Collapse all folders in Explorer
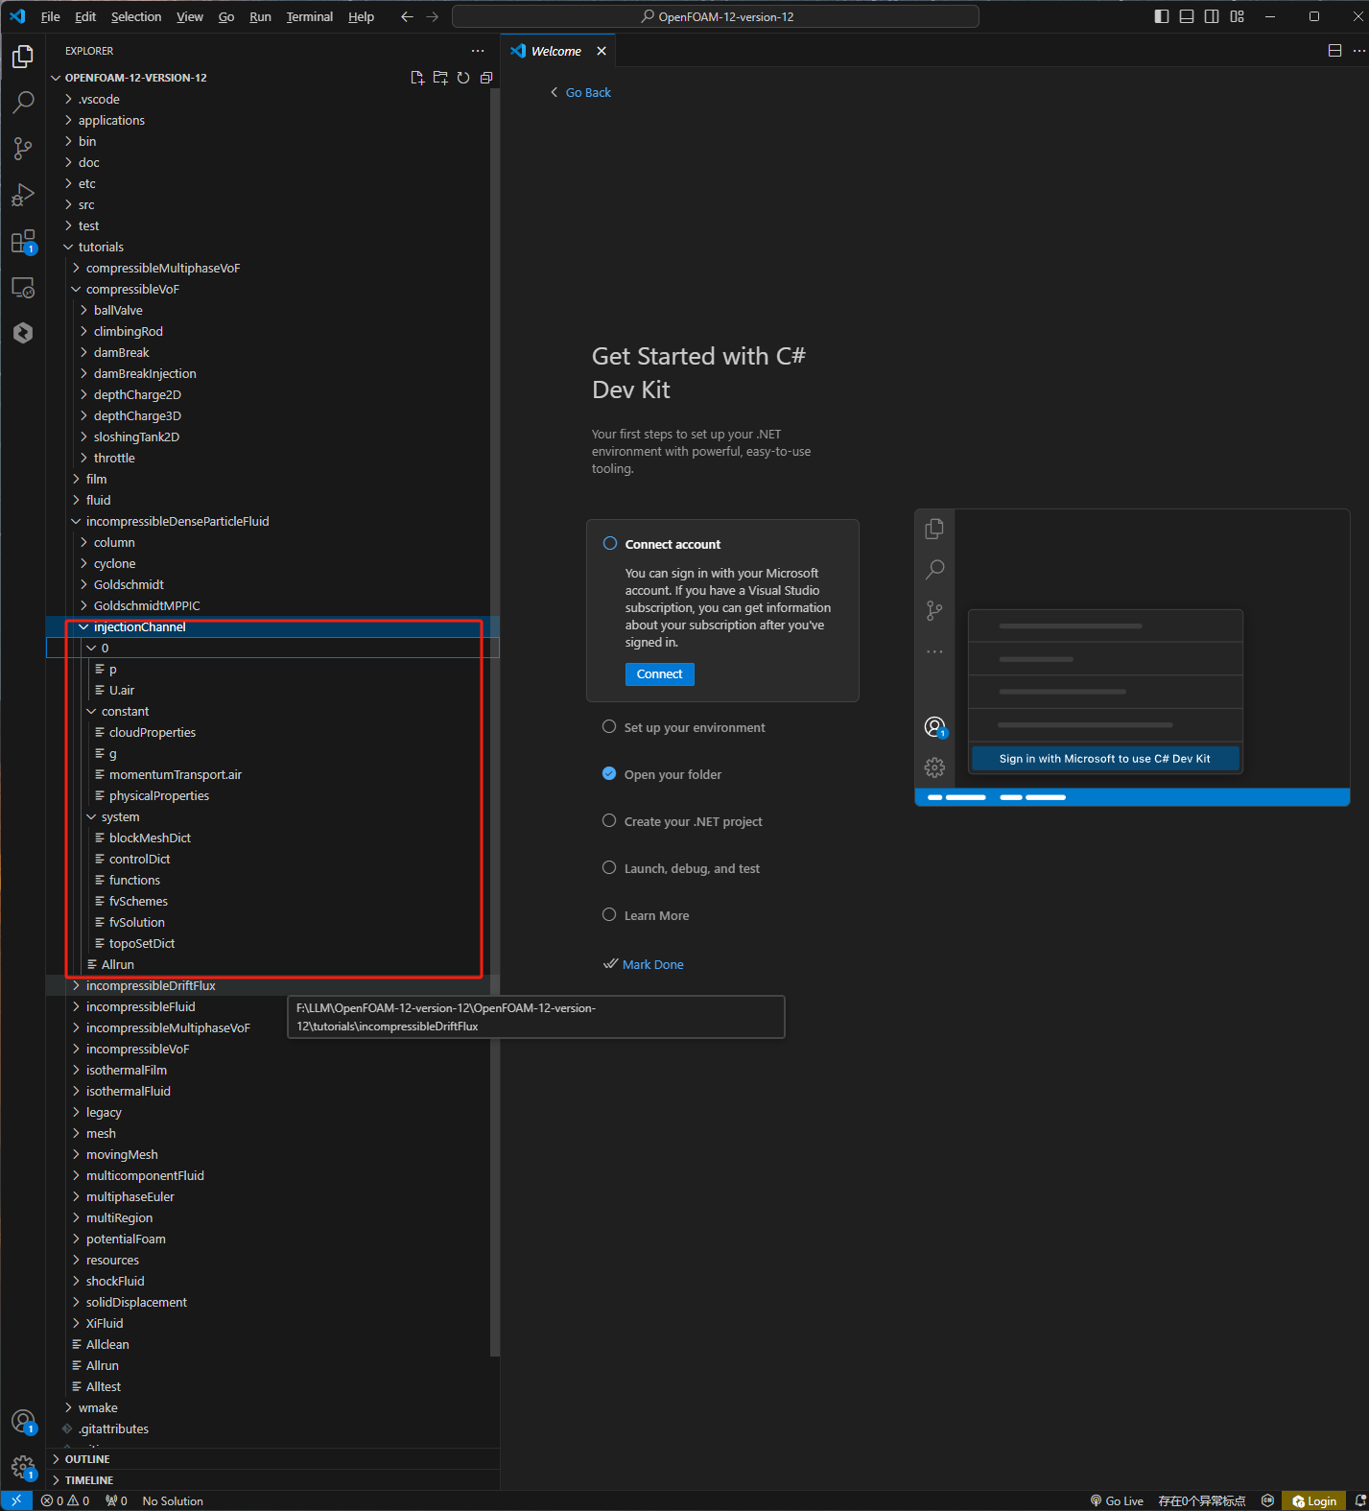Viewport: 1369px width, 1511px height. (486, 78)
